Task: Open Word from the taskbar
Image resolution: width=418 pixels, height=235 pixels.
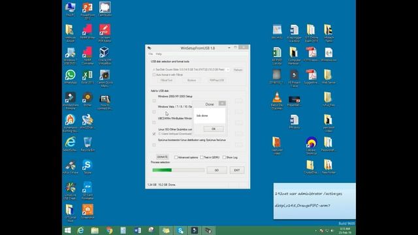Action: 138,230
